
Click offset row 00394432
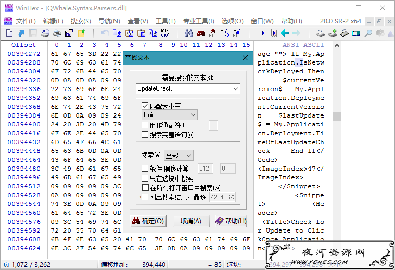click(24, 142)
